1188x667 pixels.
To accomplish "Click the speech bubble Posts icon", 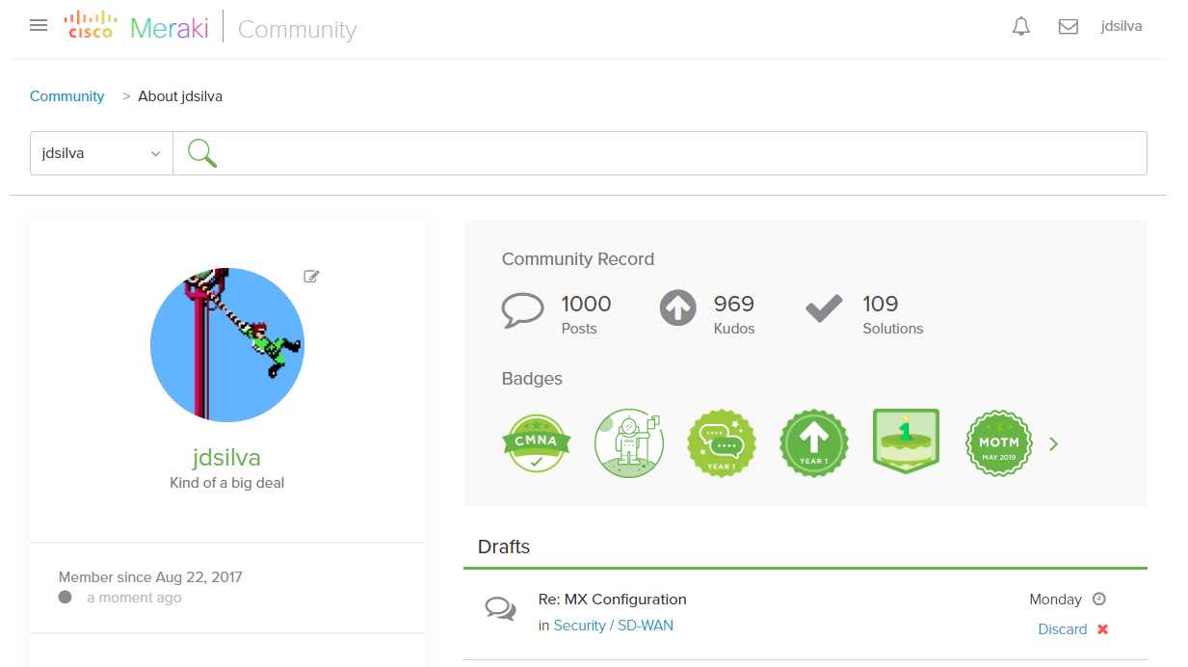I will pos(523,307).
